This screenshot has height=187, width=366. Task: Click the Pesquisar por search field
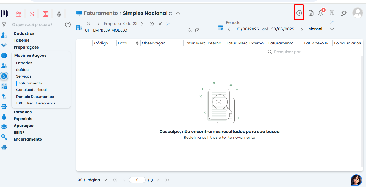[x=287, y=52]
